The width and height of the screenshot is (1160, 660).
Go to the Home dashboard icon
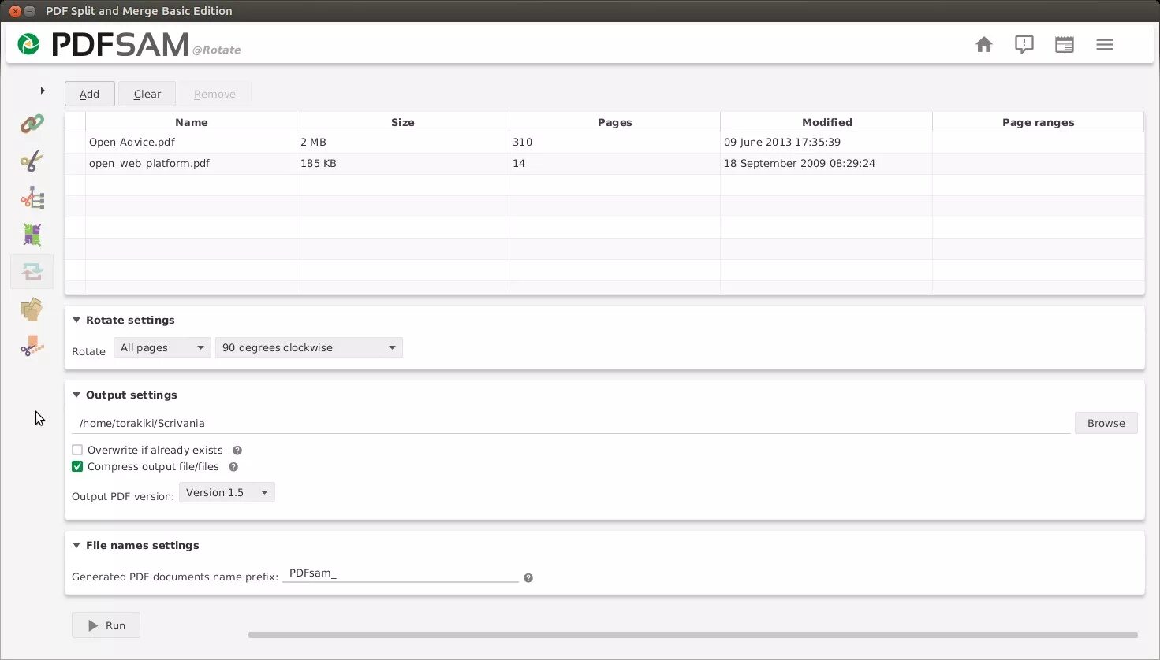pos(984,45)
